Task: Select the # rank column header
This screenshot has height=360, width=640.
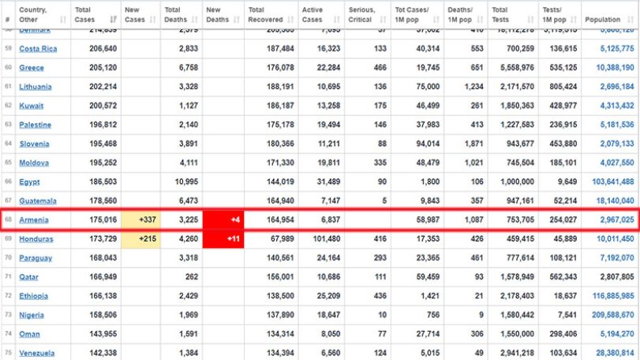Action: pyautogui.click(x=8, y=15)
